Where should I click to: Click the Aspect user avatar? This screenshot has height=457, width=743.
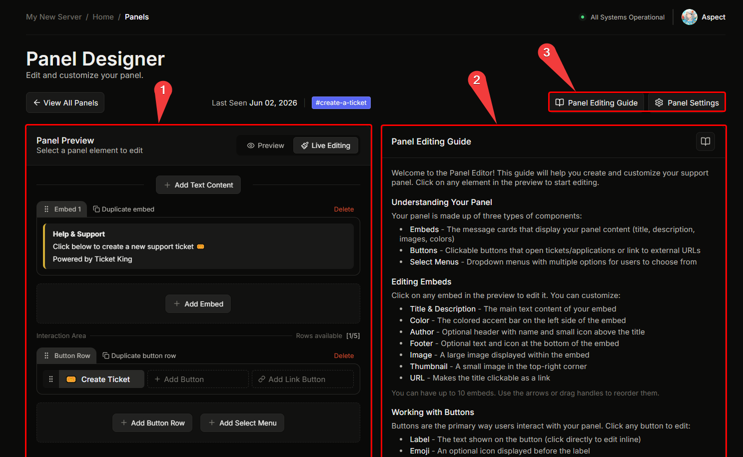689,17
